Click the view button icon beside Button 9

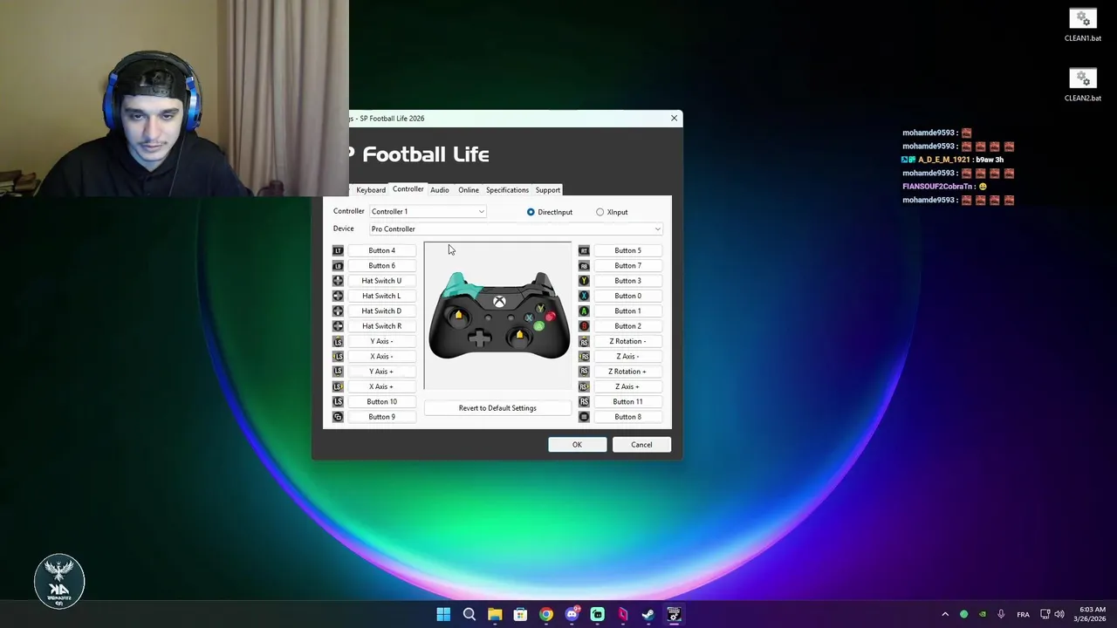338,417
